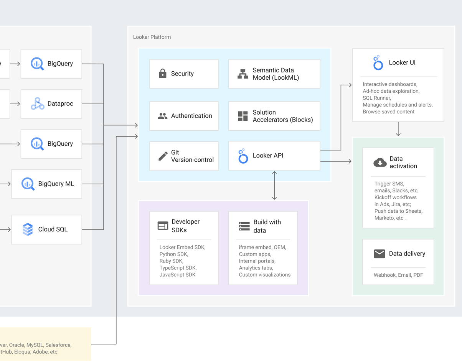Click the 'Custom apps,' text
This screenshot has height=361, width=462.
pos(255,254)
